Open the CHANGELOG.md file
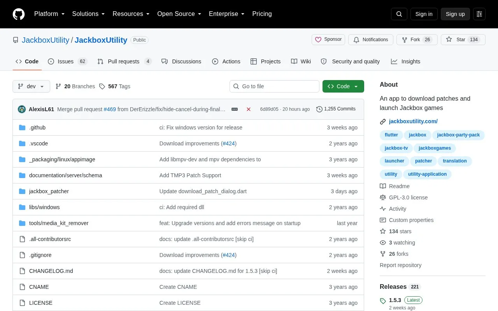The image size is (498, 311). click(51, 271)
